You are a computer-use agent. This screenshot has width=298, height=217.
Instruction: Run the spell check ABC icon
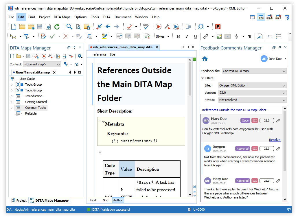pos(146,27)
